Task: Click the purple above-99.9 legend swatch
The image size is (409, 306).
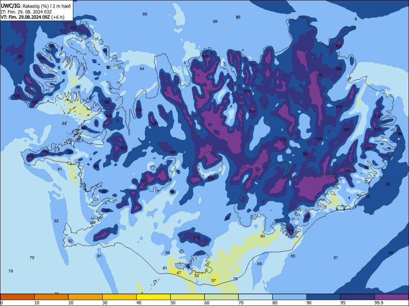Action: coord(391,297)
